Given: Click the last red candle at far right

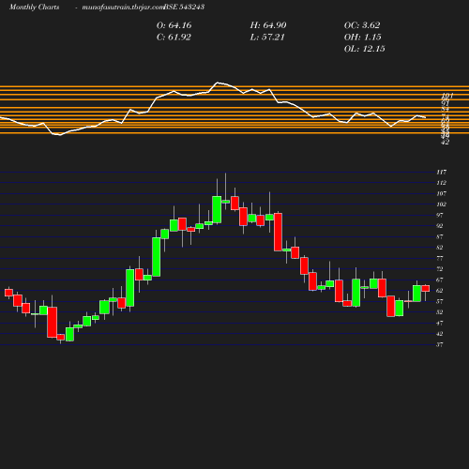Looking at the screenshot, I should (x=426, y=288).
